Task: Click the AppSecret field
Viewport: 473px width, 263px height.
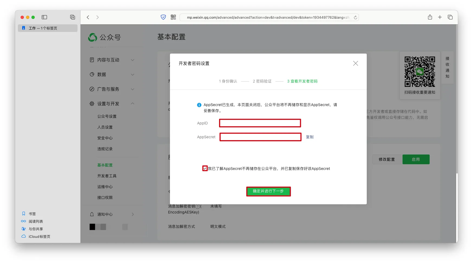Action: pyautogui.click(x=260, y=137)
